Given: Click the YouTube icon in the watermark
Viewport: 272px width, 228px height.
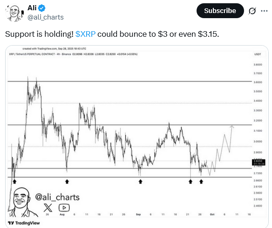Looking at the screenshot, I should pyautogui.click(x=64, y=208).
